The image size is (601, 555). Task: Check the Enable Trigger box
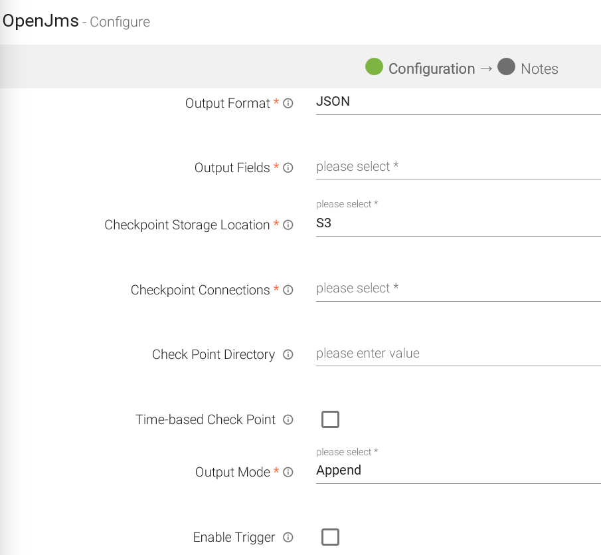330,536
